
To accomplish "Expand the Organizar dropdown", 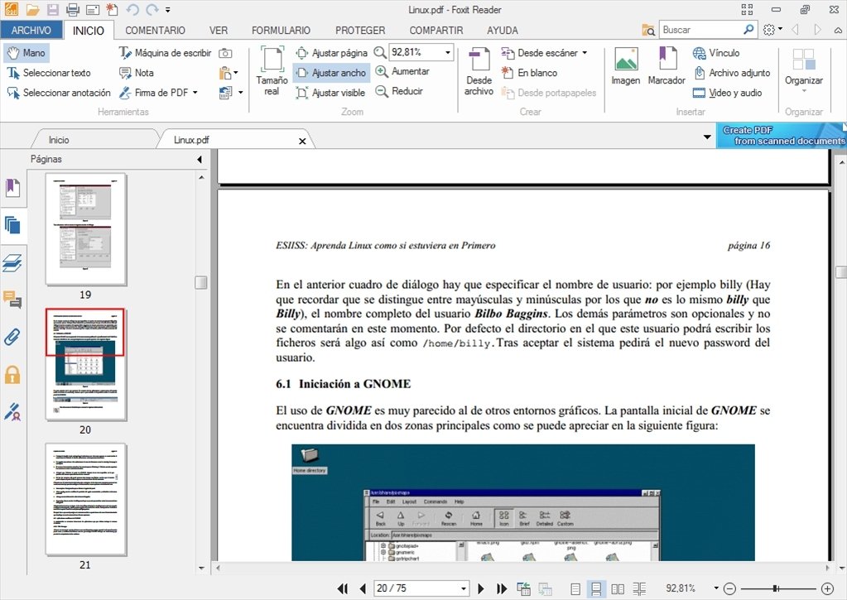I will click(x=804, y=91).
